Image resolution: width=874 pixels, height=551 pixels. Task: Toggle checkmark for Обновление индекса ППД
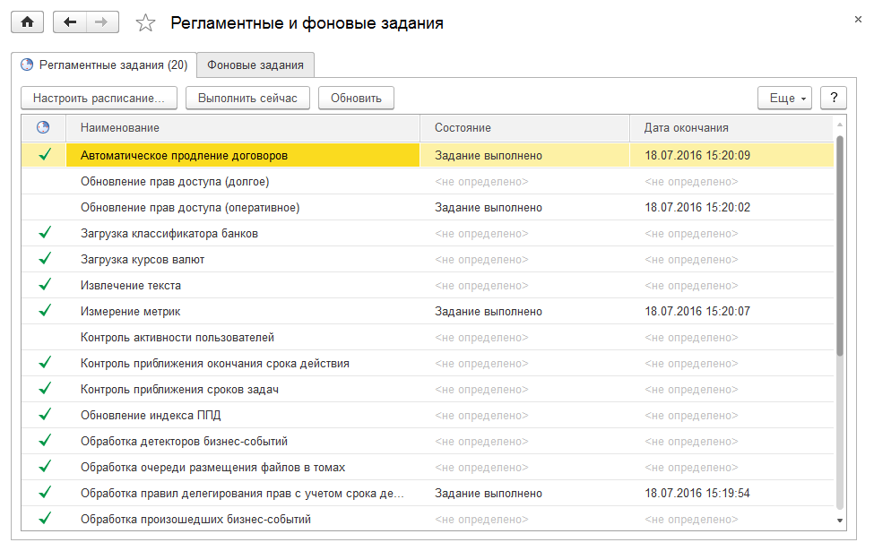pos(45,415)
